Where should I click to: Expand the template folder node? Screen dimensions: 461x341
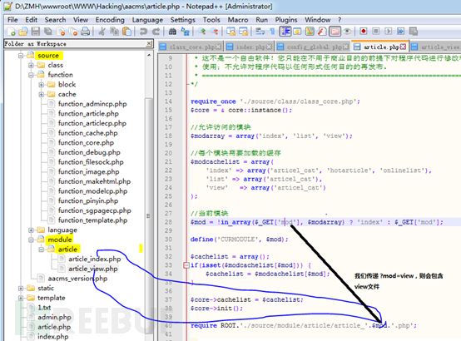coord(21,298)
